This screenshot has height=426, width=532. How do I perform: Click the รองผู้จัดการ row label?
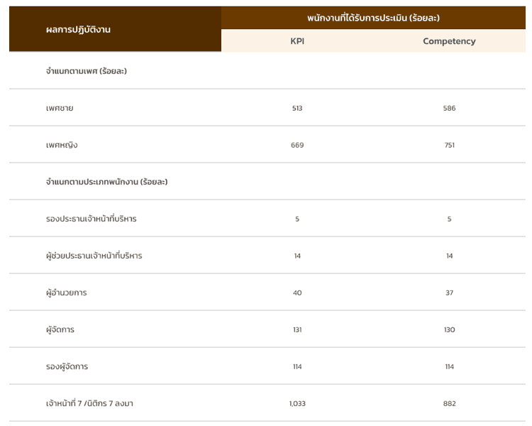click(67, 366)
